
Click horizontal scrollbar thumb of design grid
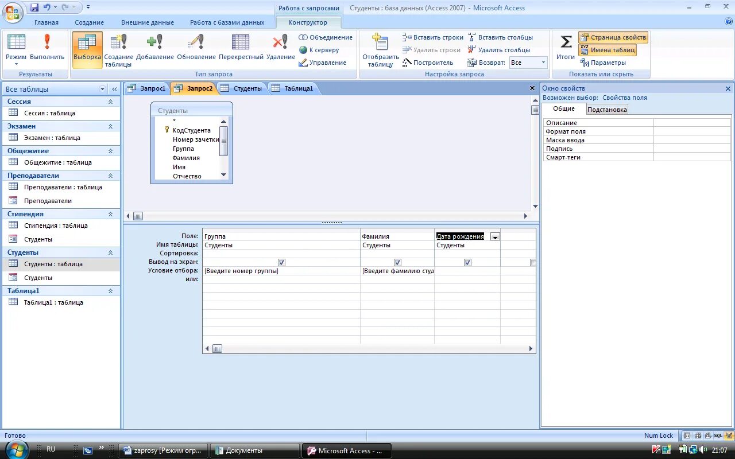[217, 348]
